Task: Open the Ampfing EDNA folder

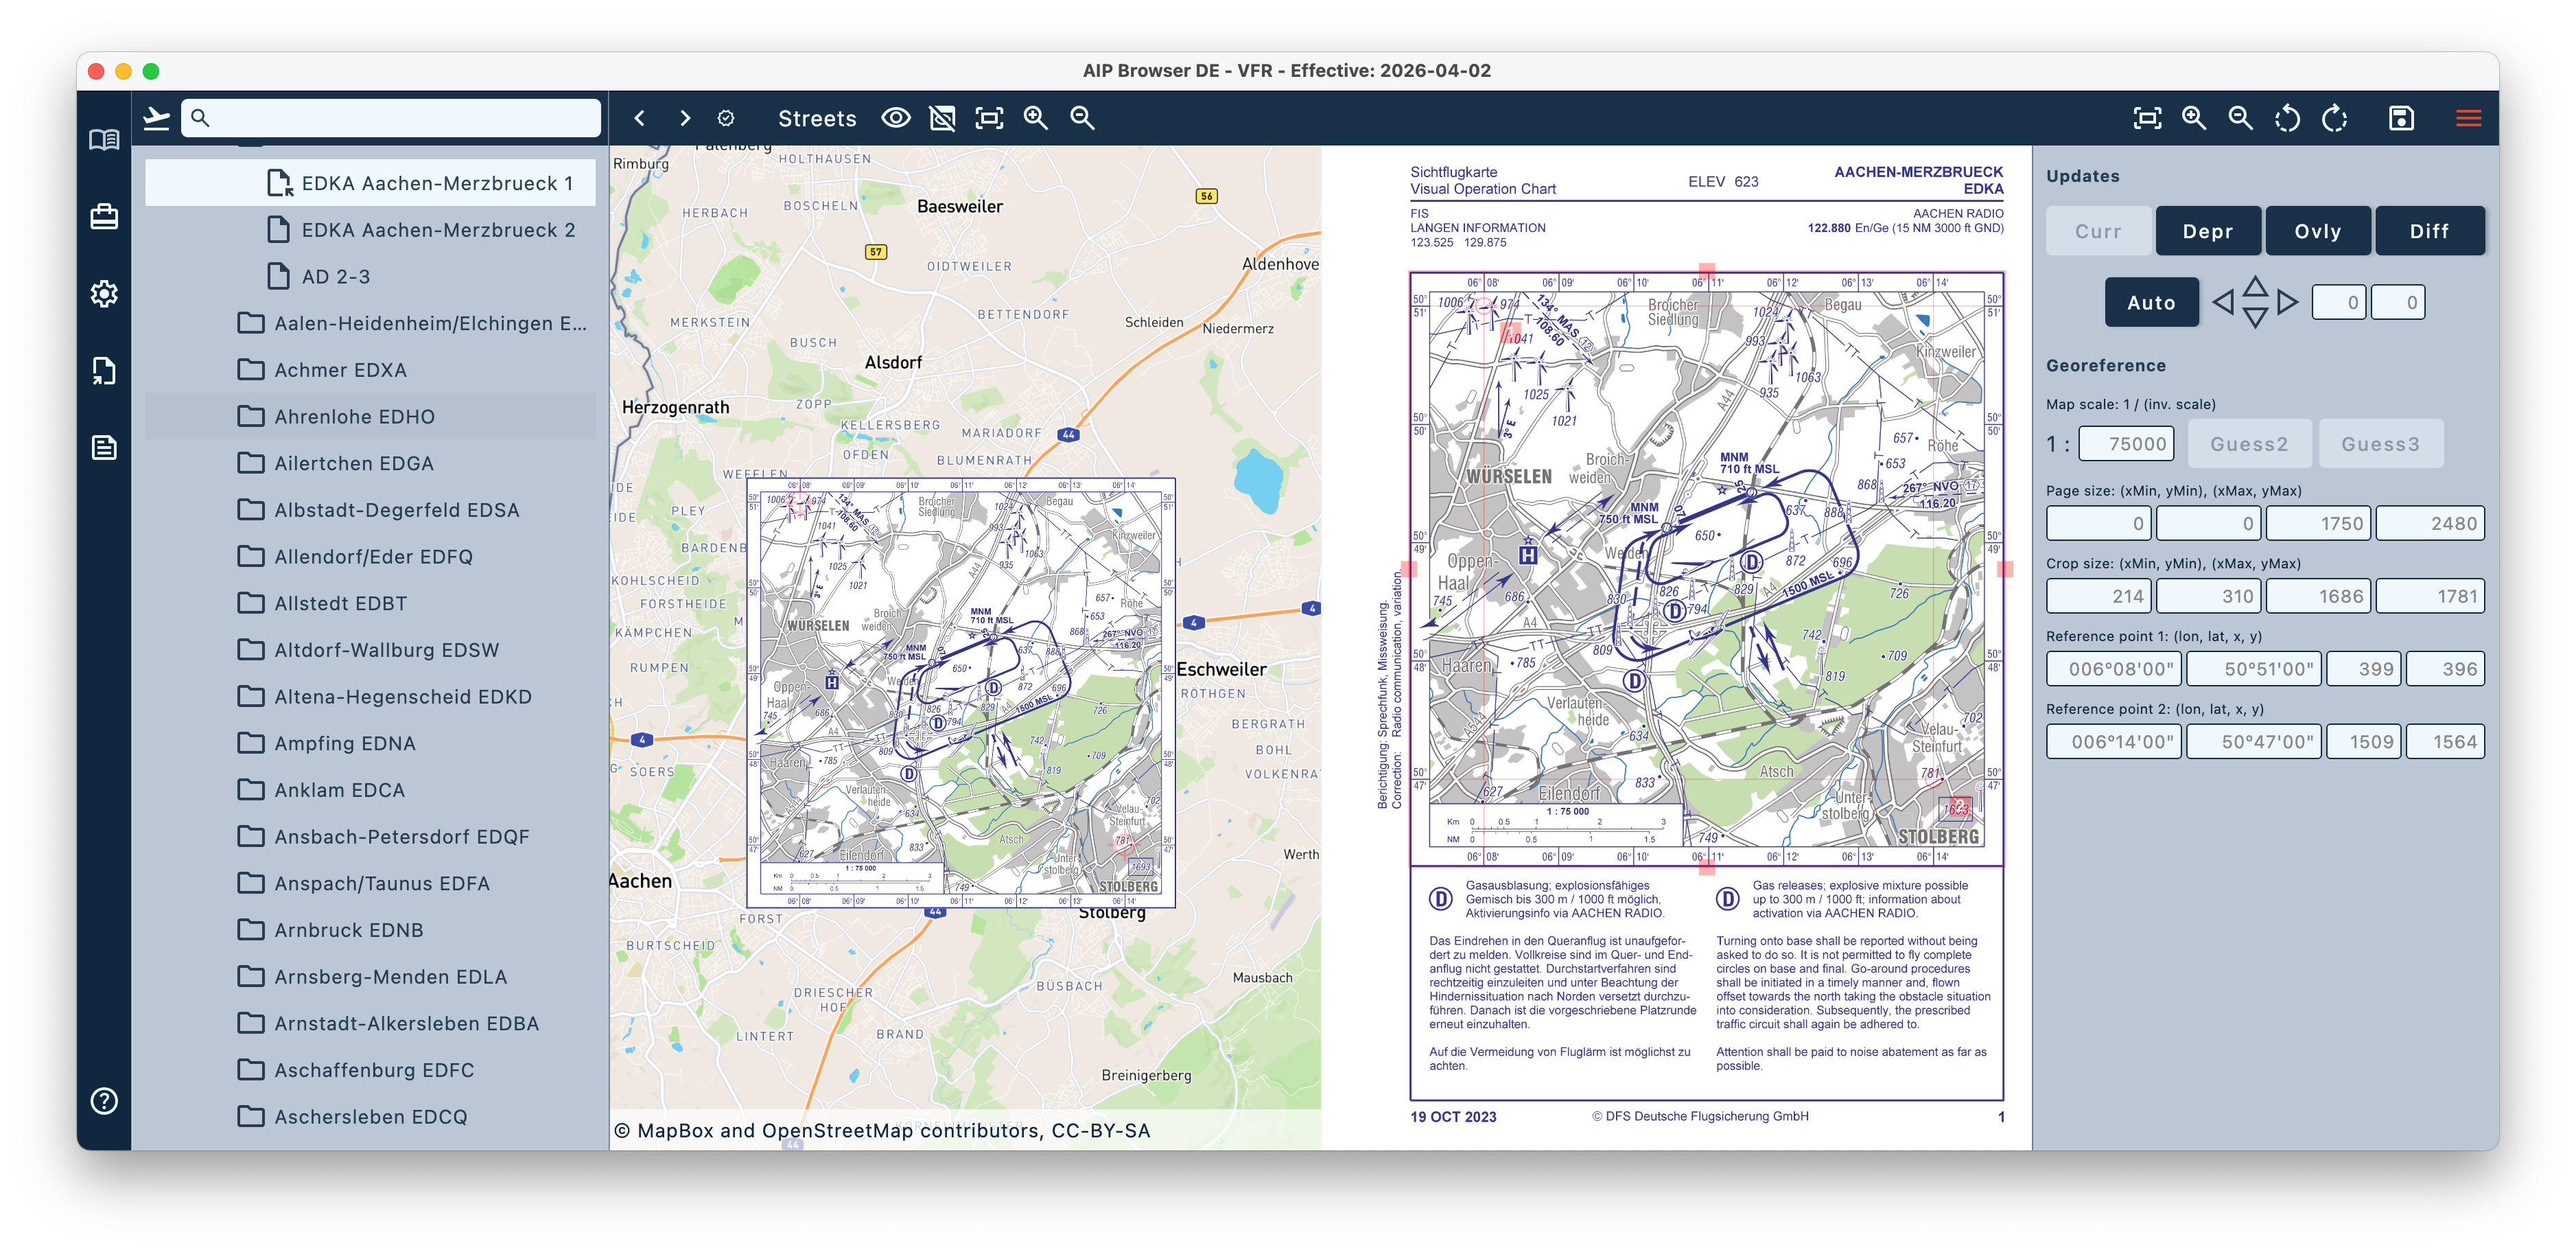Action: point(370,743)
